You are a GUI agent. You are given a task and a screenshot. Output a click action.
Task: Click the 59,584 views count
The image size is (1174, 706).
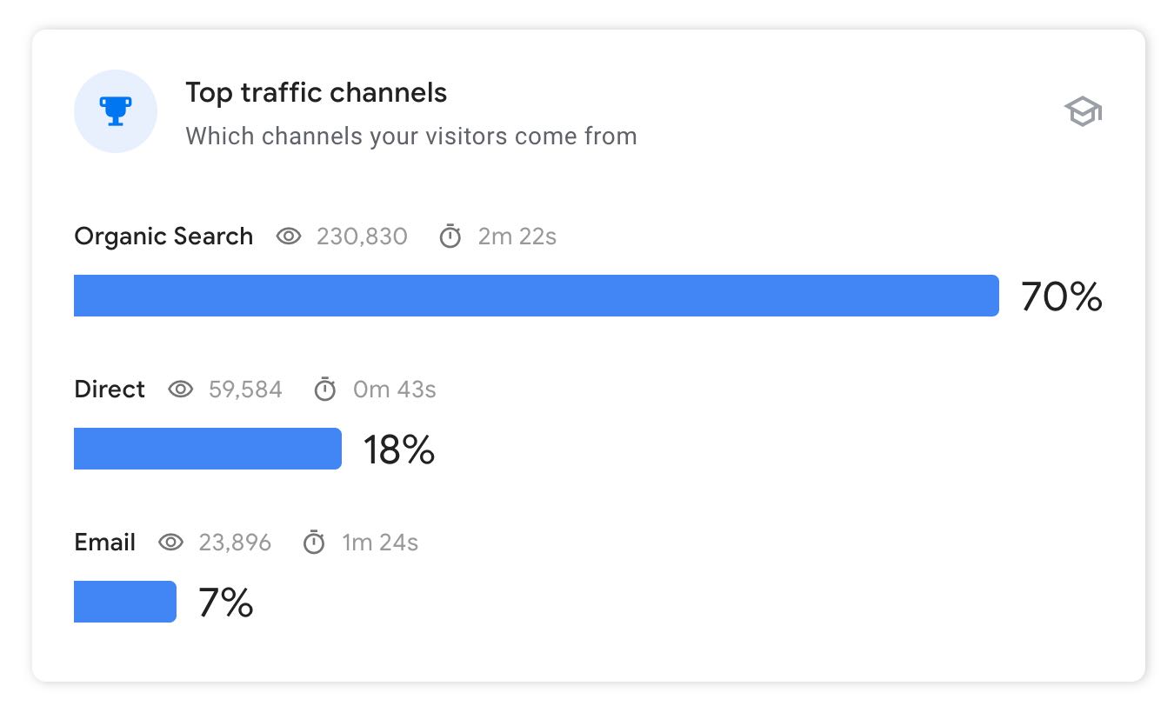pyautogui.click(x=245, y=390)
